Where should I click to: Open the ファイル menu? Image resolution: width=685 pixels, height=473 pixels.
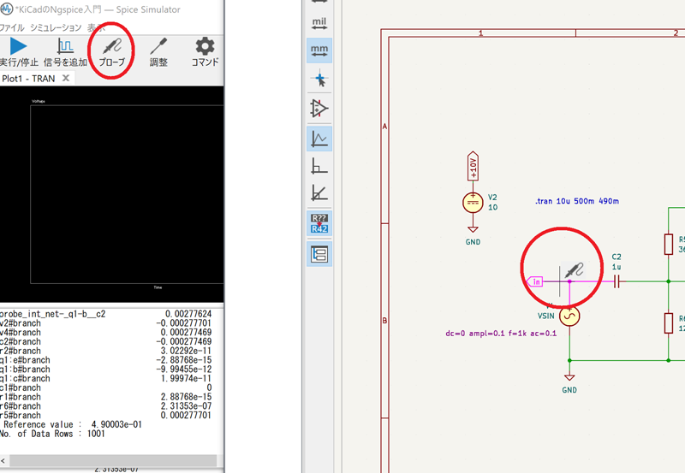(x=12, y=28)
